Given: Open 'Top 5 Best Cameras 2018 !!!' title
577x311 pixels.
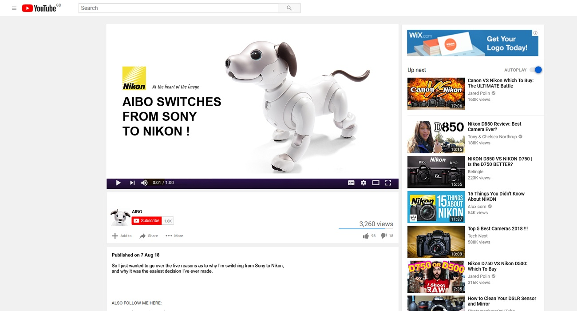Looking at the screenshot, I should coord(498,229).
